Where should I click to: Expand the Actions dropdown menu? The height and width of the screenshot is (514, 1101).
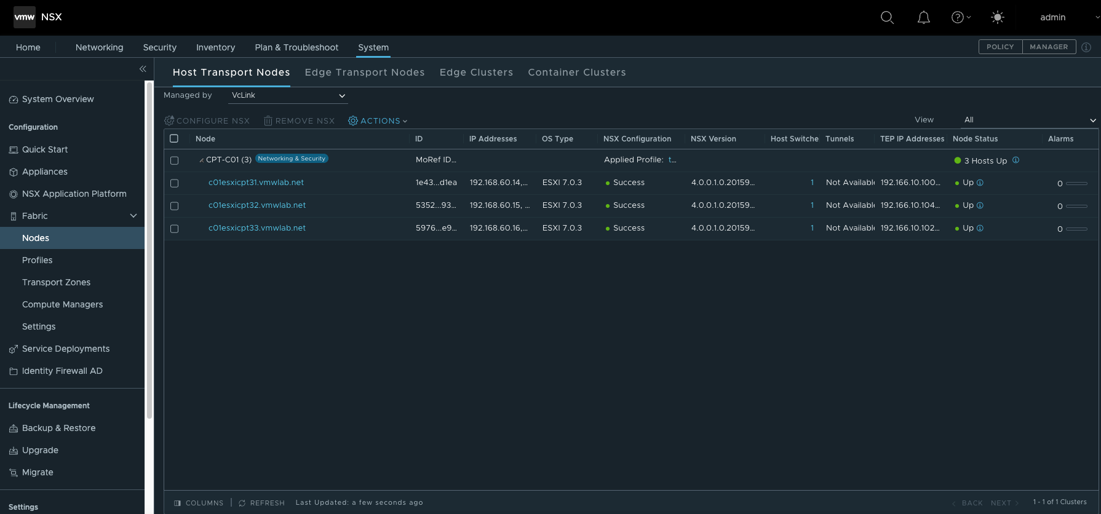(x=378, y=121)
